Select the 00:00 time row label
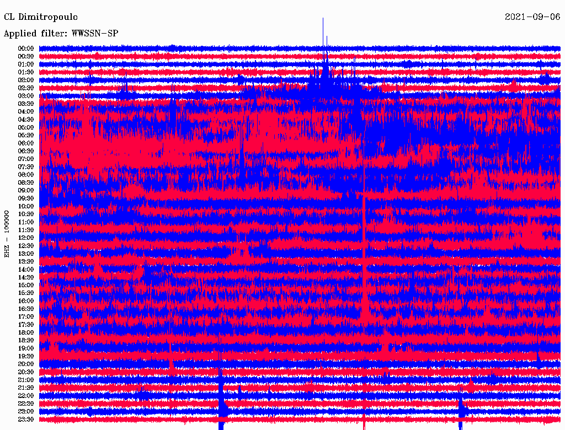This screenshot has width=565, height=430. point(26,49)
